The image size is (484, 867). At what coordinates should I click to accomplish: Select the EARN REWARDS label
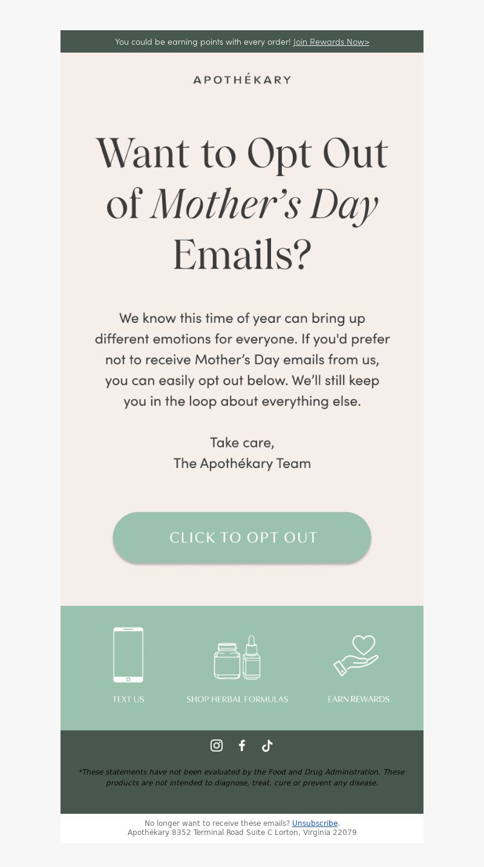[x=359, y=699]
